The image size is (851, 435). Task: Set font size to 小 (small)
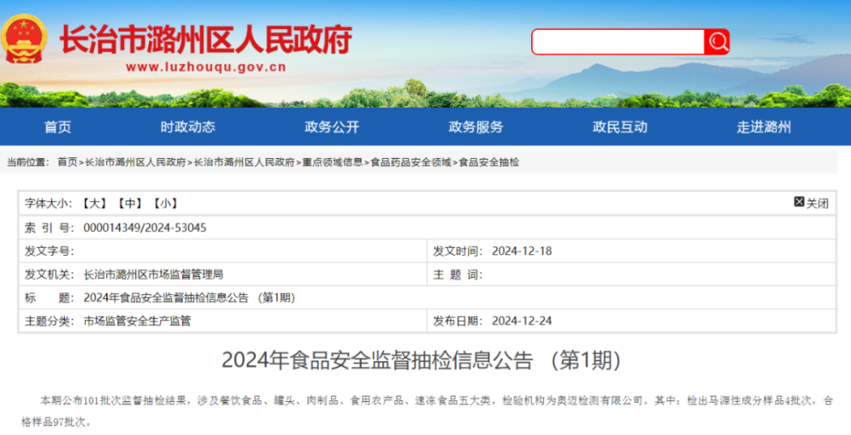click(164, 203)
